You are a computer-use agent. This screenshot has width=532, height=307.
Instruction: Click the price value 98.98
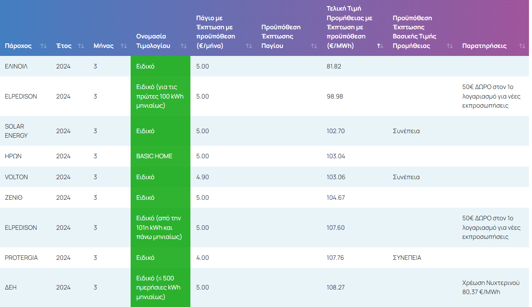(335, 96)
